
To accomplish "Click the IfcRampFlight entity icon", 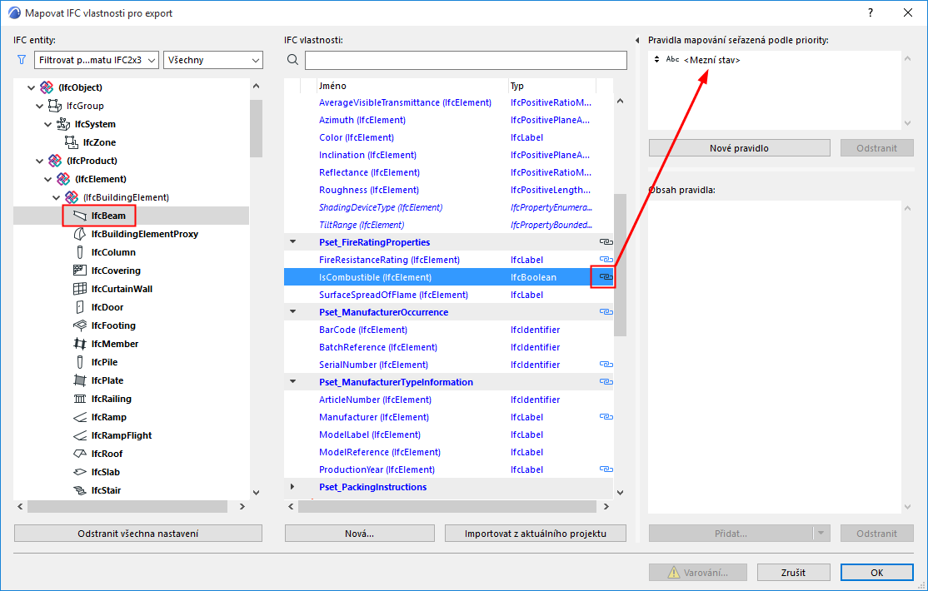I will pyautogui.click(x=80, y=435).
